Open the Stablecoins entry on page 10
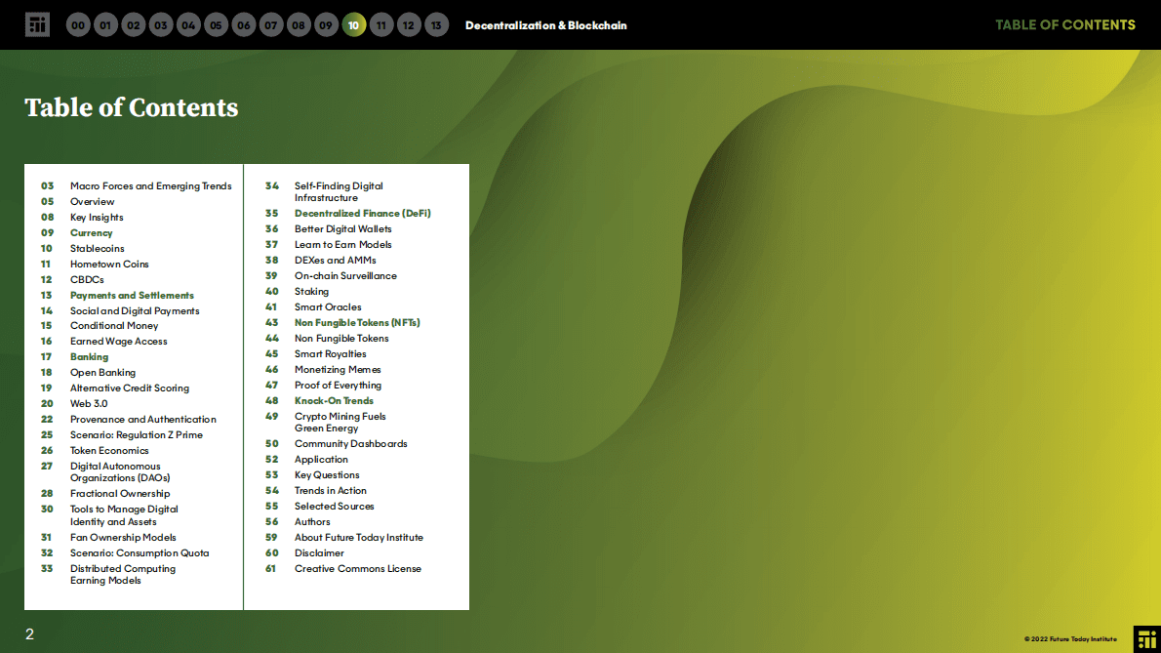 coord(97,249)
